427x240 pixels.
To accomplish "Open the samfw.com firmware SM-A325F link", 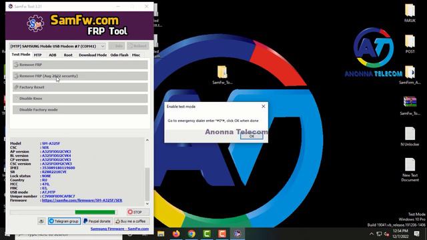I will pyautogui.click(x=82, y=200).
